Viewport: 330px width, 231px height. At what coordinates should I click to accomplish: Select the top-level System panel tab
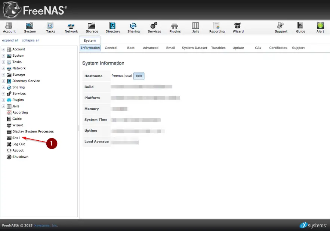click(90, 40)
